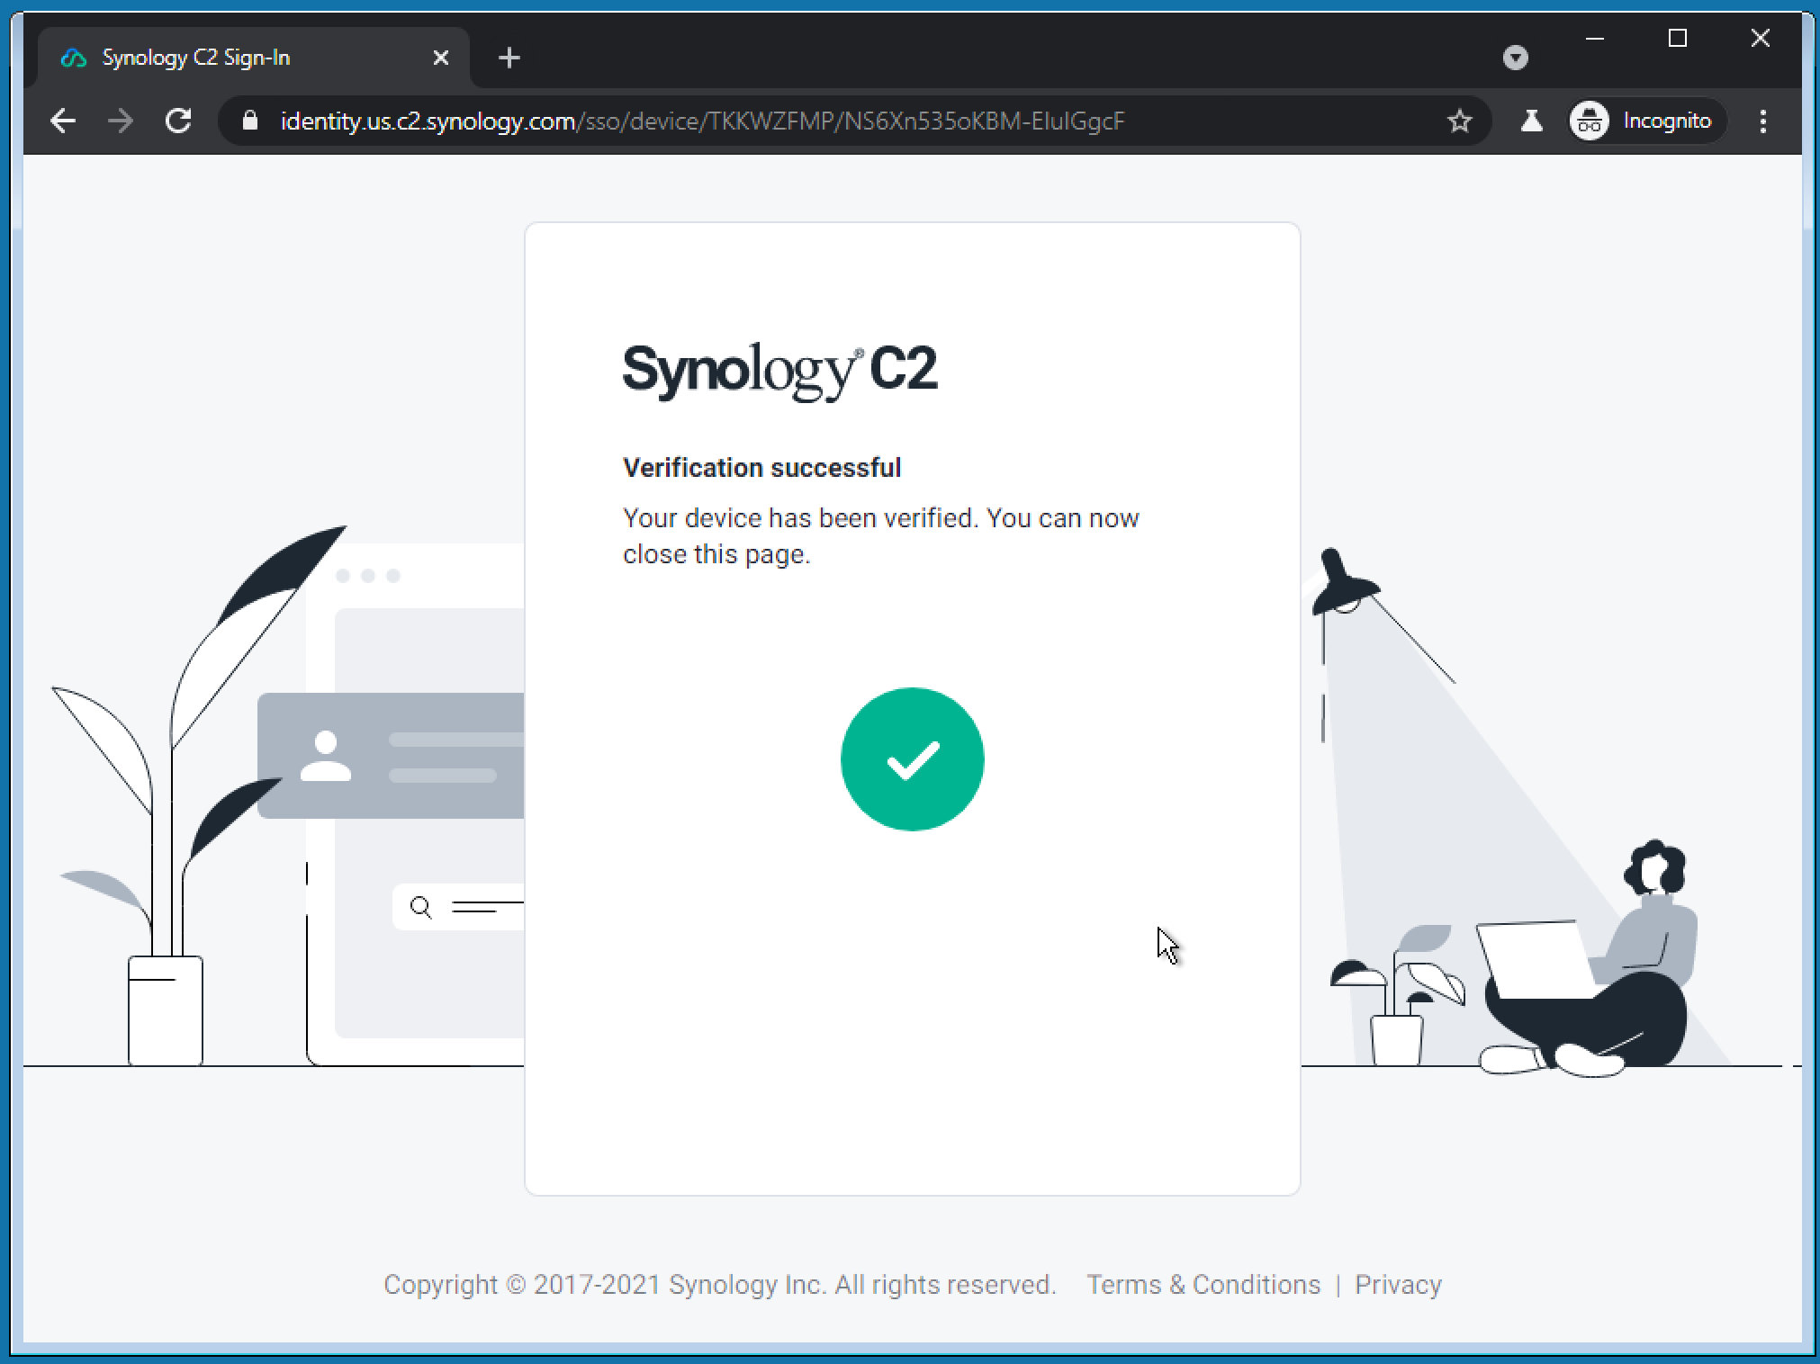The image size is (1820, 1364).
Task: Click the 'Verification successful' heading
Action: (x=762, y=467)
